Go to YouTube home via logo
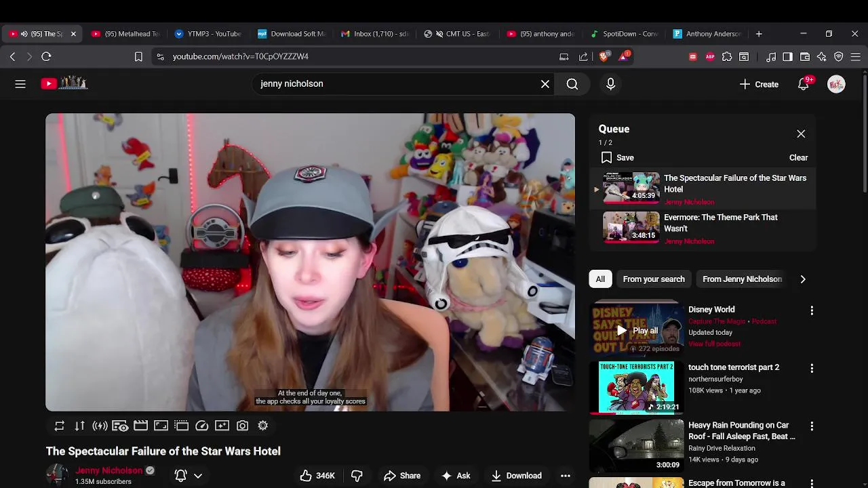The width and height of the screenshot is (868, 488). click(x=64, y=83)
